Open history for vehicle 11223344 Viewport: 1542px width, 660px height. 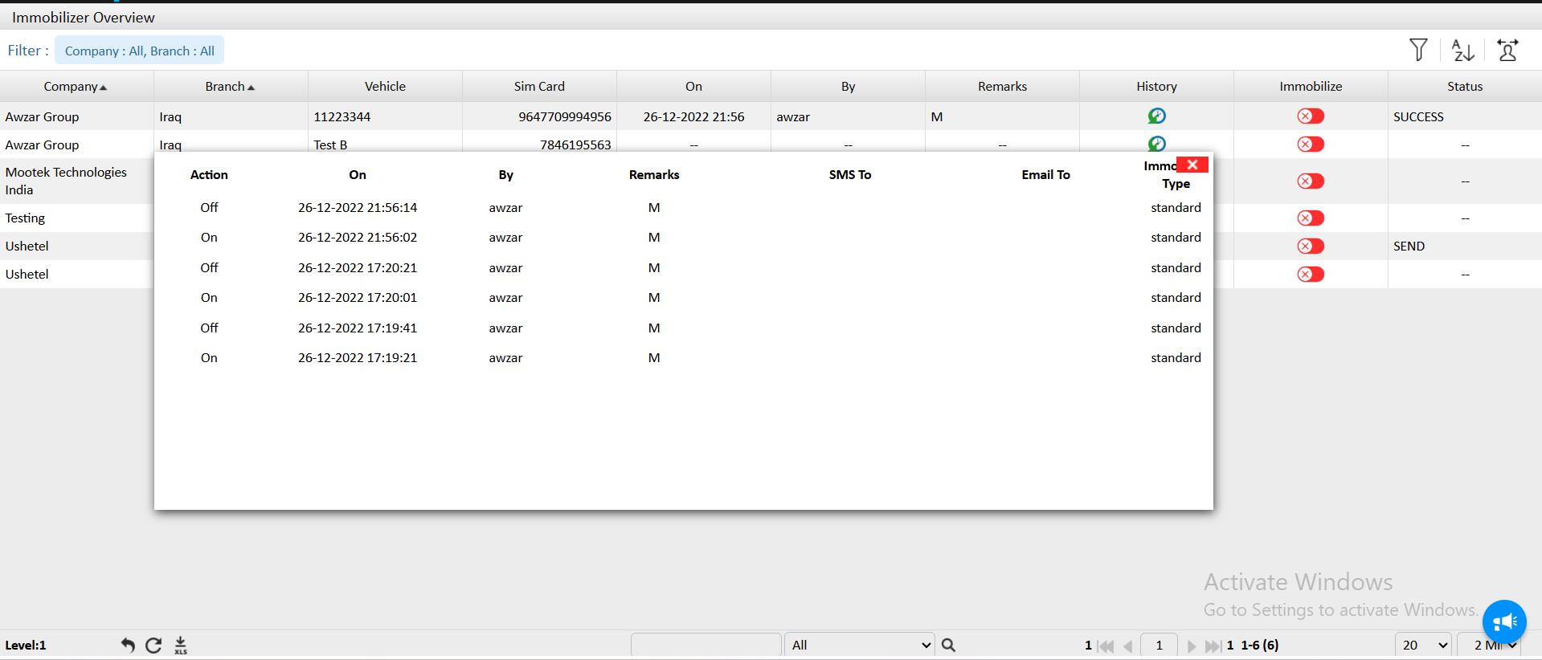[x=1156, y=116]
